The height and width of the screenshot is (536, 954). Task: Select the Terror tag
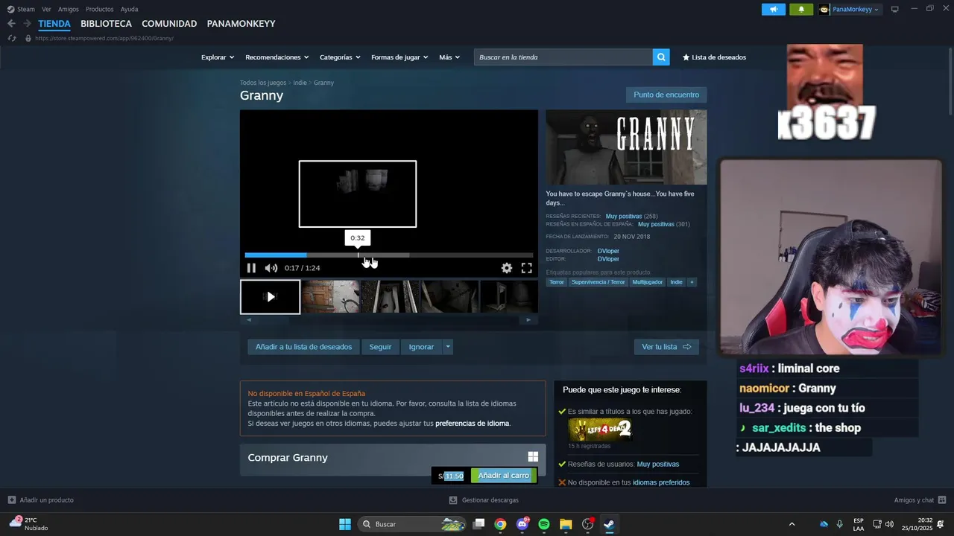click(557, 282)
